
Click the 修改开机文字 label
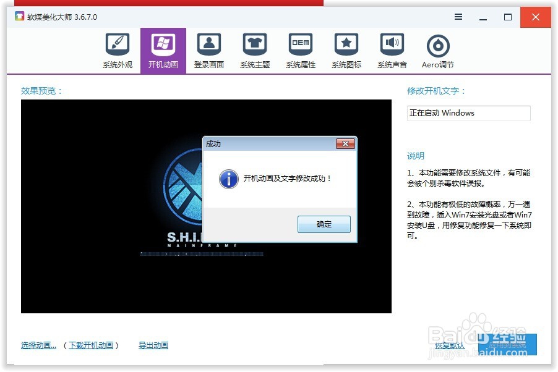tap(436, 91)
